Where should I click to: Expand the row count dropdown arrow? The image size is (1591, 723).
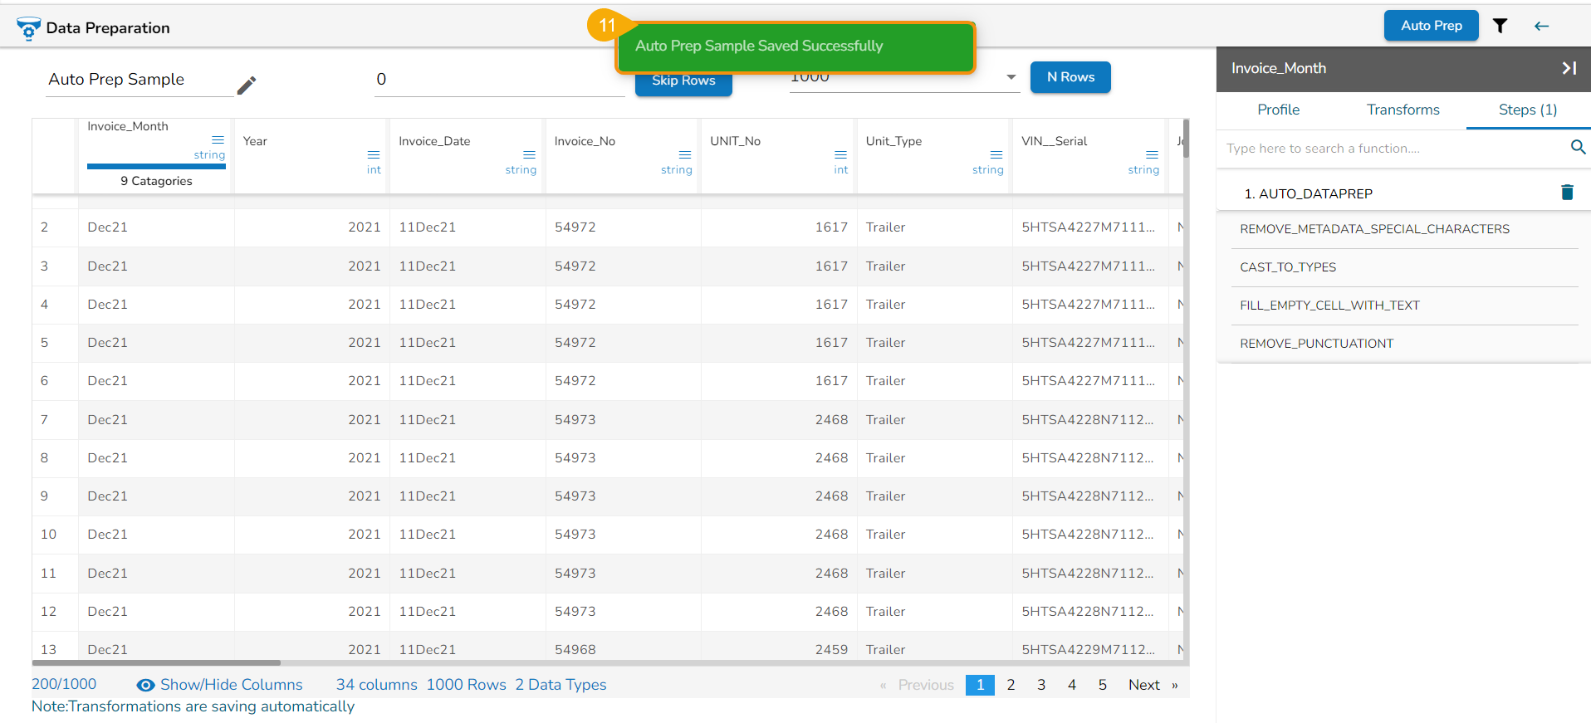[1011, 77]
